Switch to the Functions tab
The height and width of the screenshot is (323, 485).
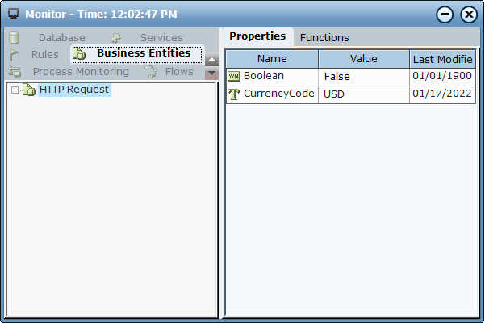pos(324,37)
